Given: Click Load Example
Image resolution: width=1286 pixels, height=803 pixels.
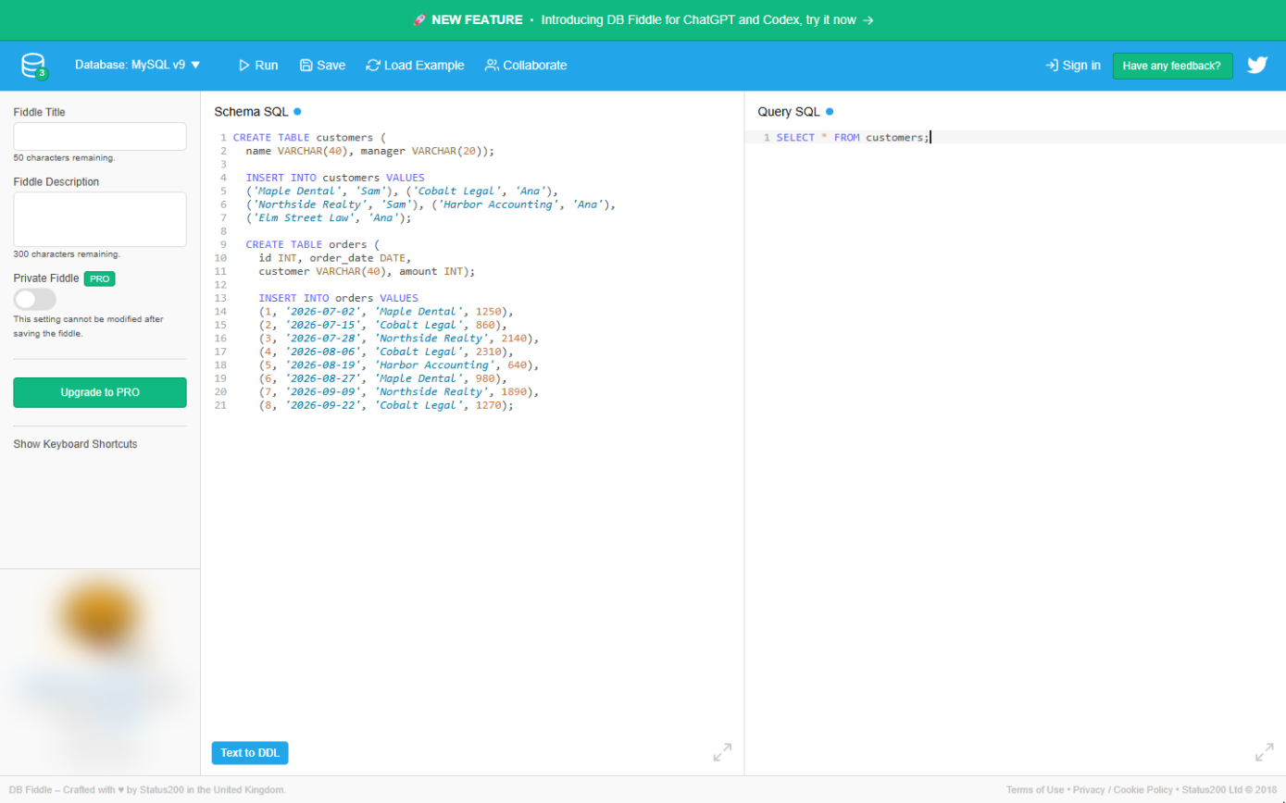Looking at the screenshot, I should [415, 65].
